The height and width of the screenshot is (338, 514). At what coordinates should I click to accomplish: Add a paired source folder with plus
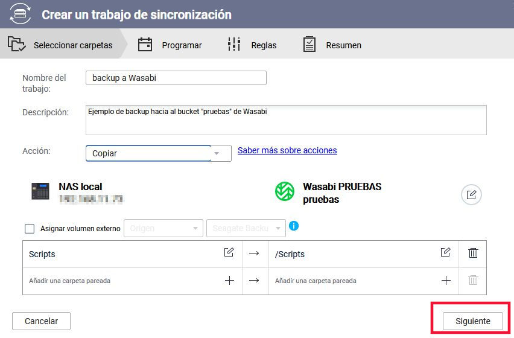click(229, 280)
